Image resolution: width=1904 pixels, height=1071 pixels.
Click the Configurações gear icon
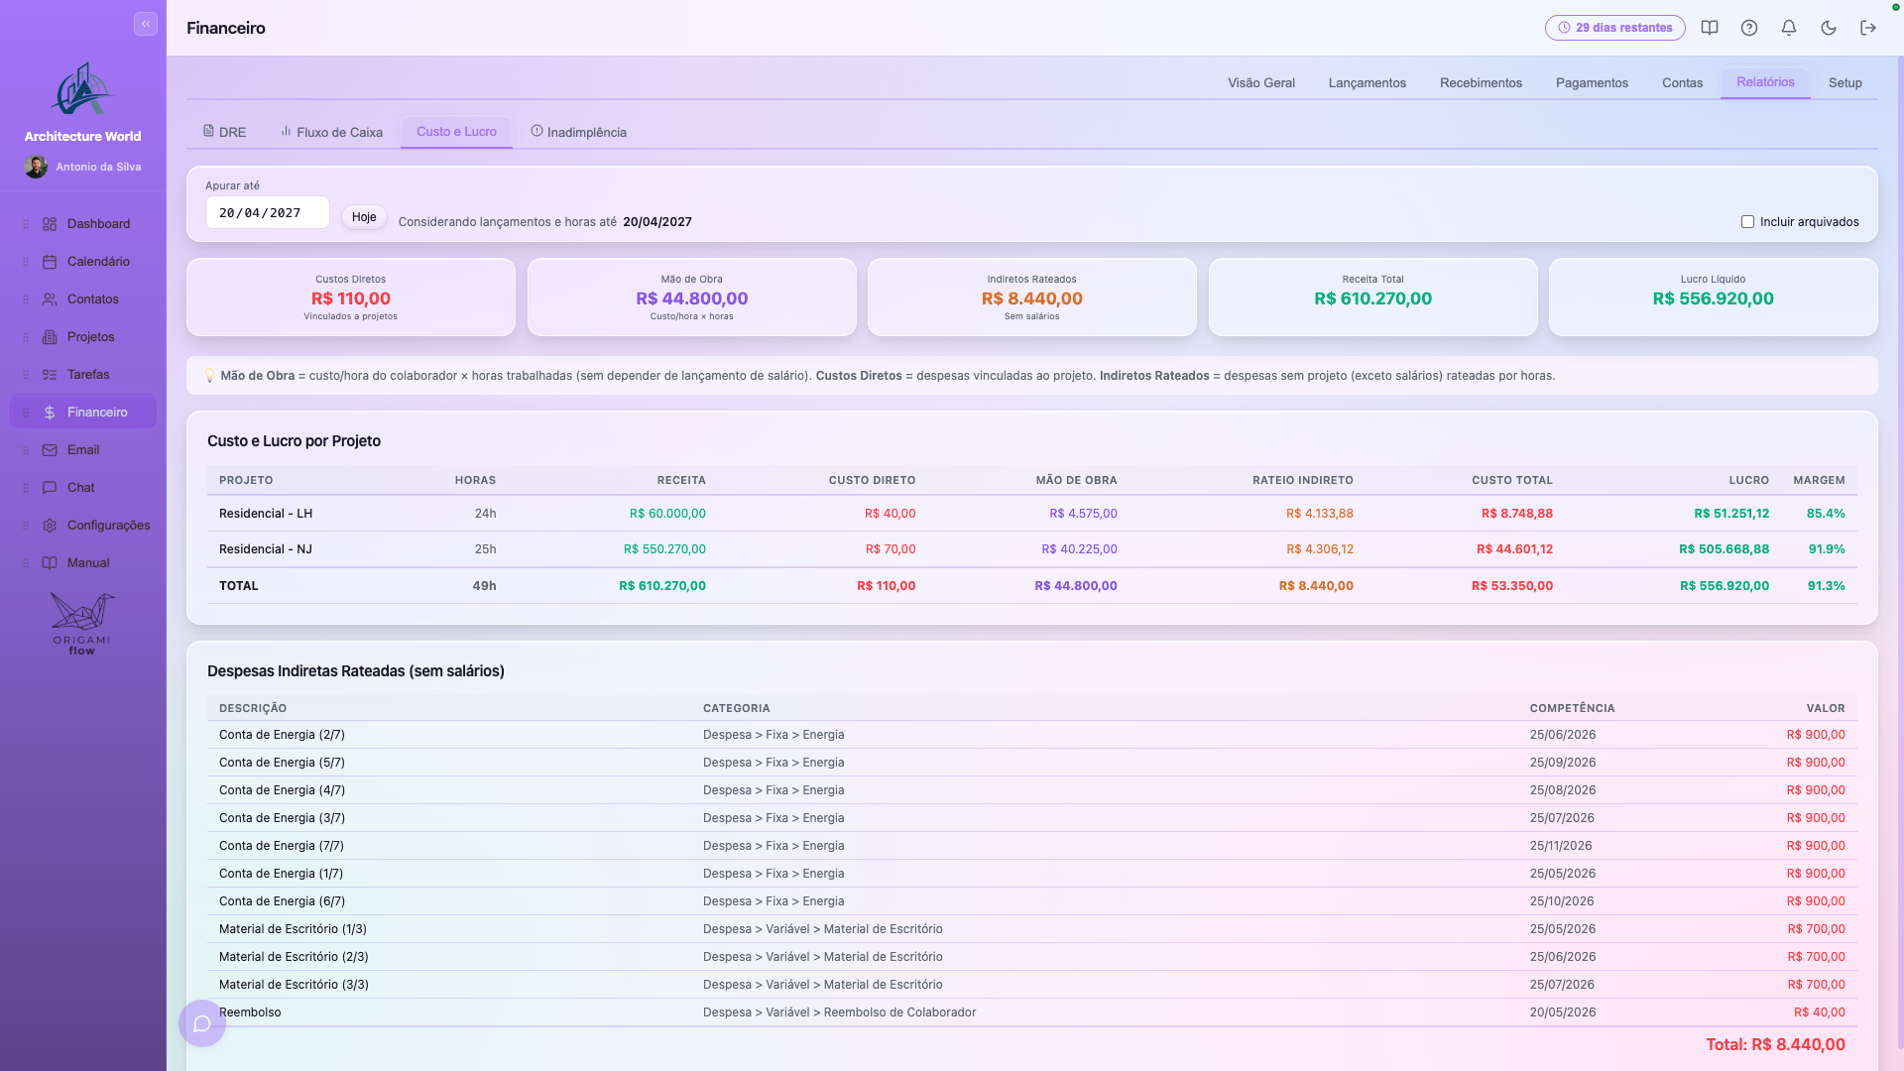(x=50, y=526)
